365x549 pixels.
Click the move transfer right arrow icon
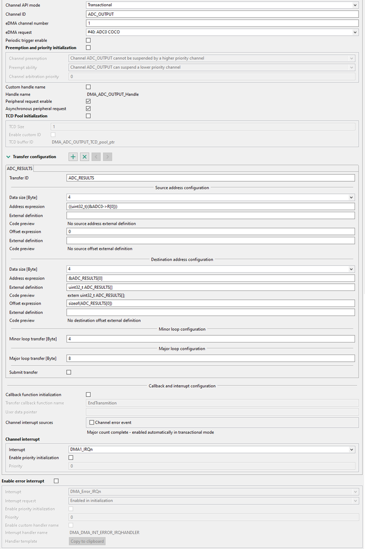107,156
